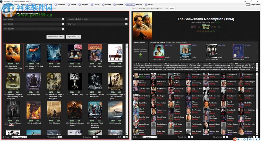Switch to Person Filtered Search tab
The image size is (261, 141).
click(141, 9)
